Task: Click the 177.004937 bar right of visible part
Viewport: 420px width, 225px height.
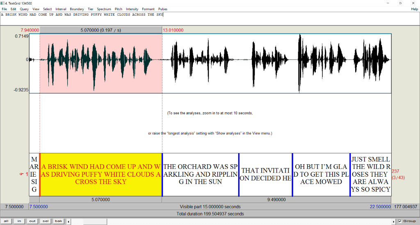Action: pyautogui.click(x=406, y=207)
